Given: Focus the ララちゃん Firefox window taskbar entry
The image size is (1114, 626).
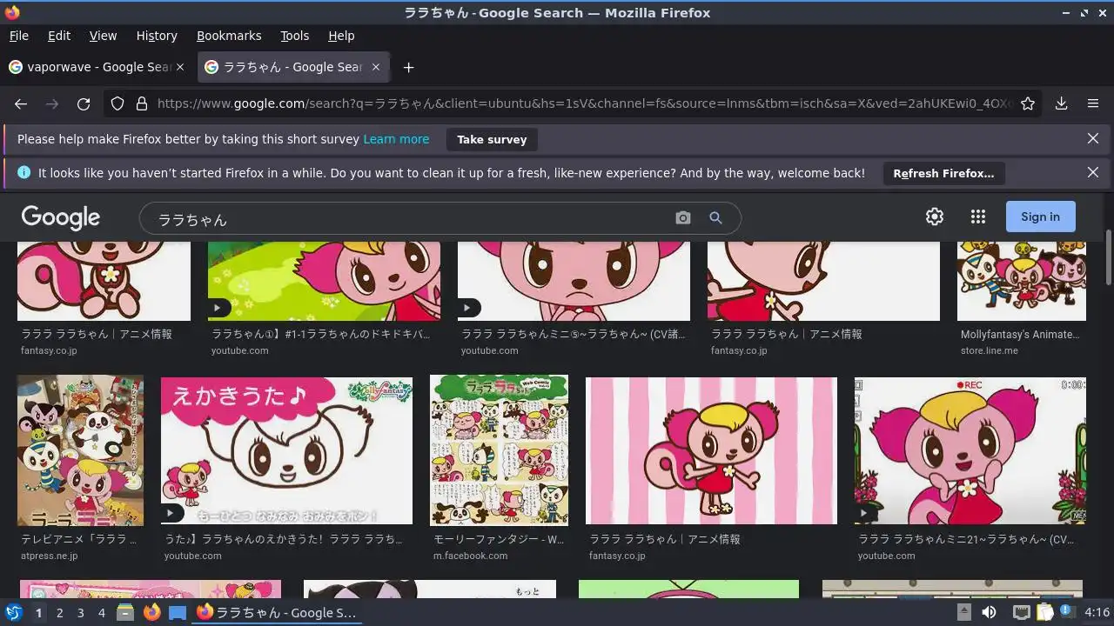Looking at the screenshot, I should pos(277,612).
